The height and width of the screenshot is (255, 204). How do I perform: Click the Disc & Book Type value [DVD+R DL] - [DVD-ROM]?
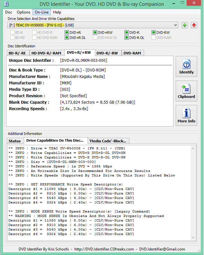coord(83,70)
